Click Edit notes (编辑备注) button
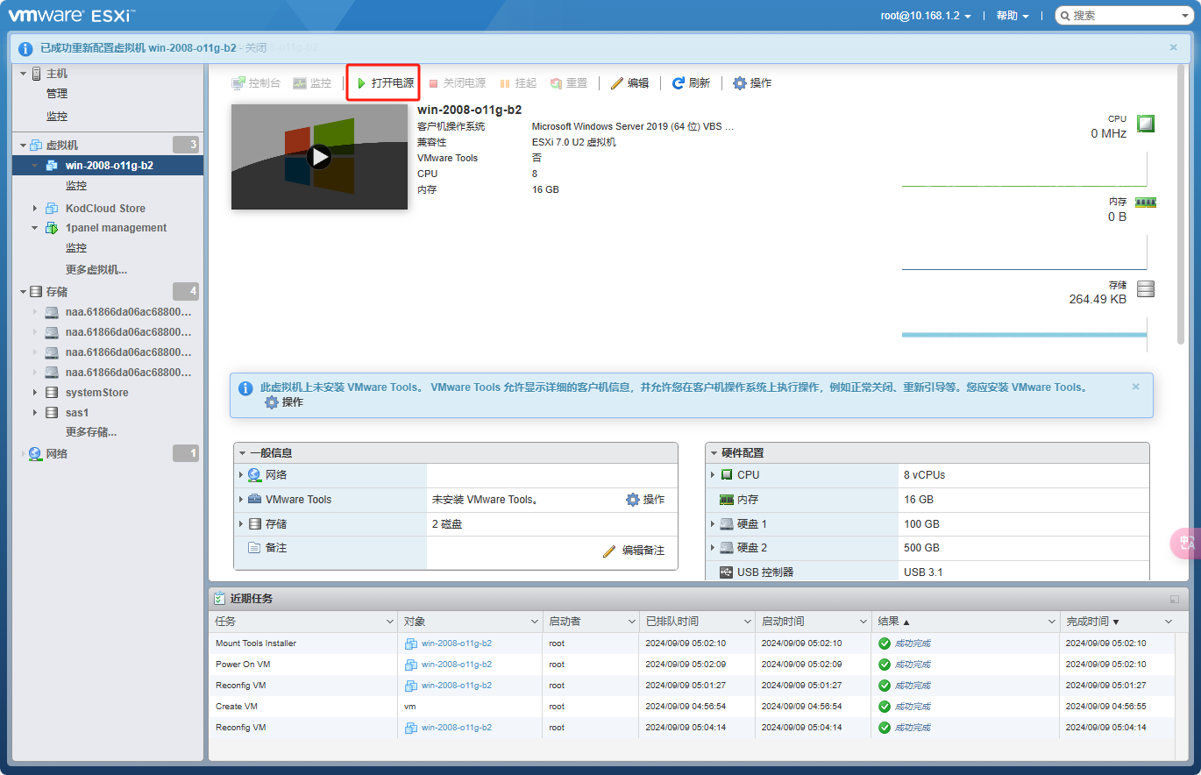This screenshot has width=1201, height=775. [x=634, y=551]
